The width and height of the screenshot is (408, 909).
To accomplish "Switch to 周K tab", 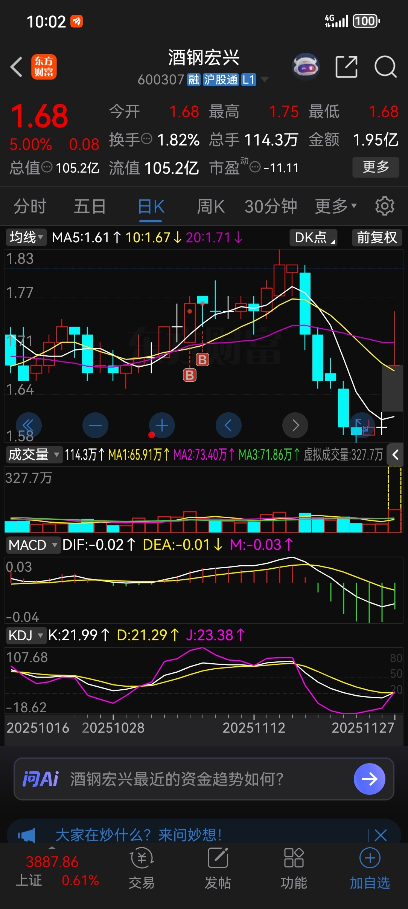I will (x=210, y=206).
